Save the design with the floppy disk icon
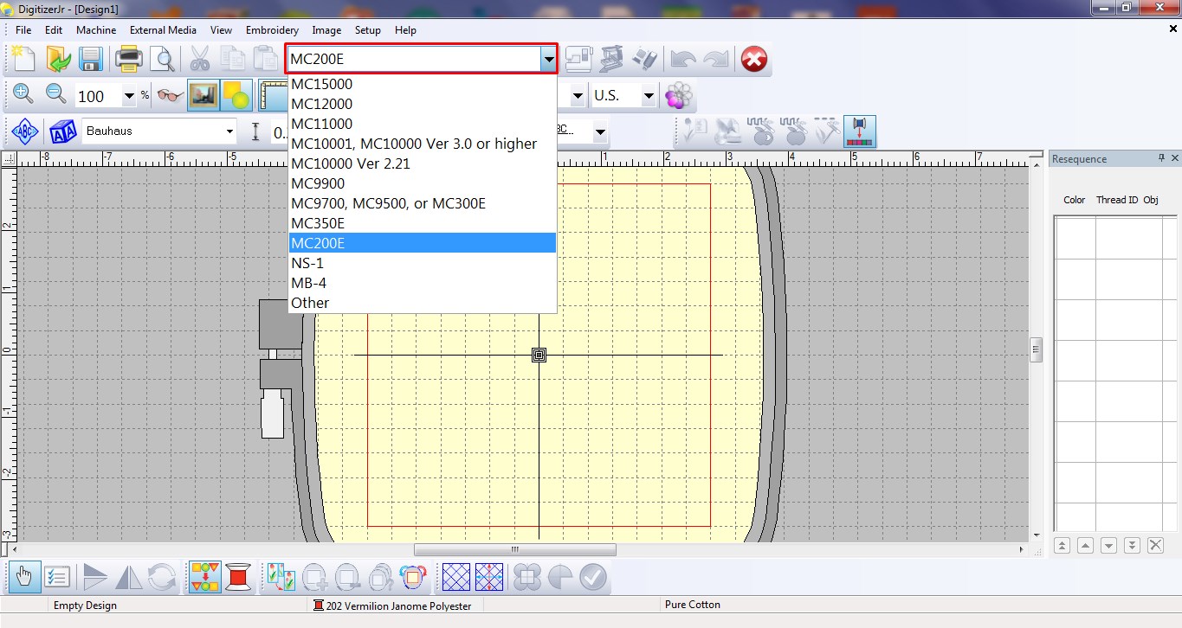 point(91,59)
